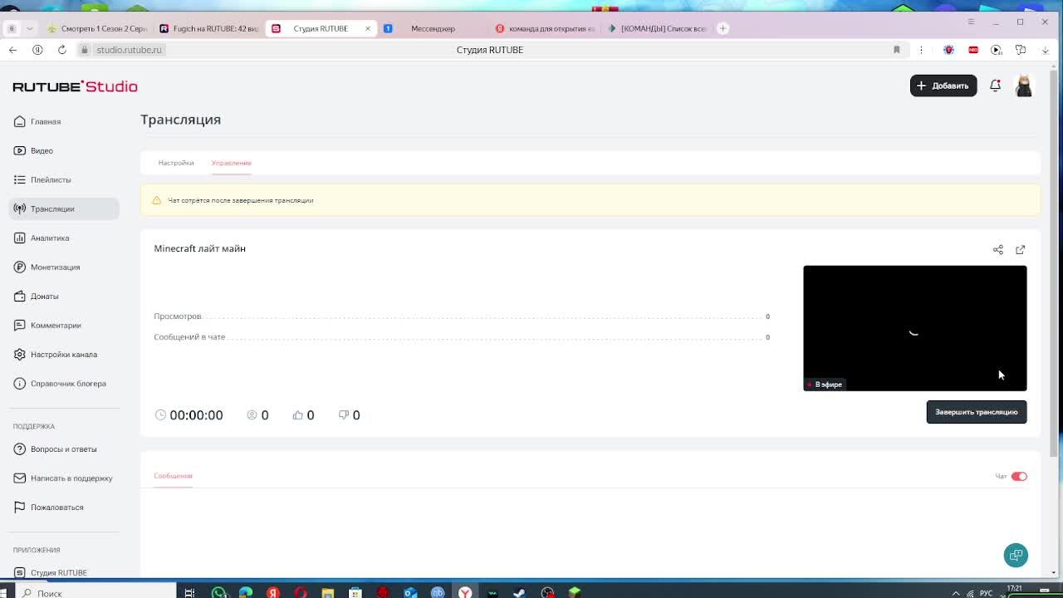Image resolution: width=1063 pixels, height=598 pixels.
Task: Click the likes counter thumbs-up icon
Action: click(297, 415)
